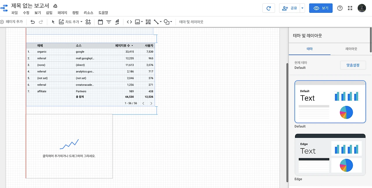Click the 33,415 pageviews value
This screenshot has height=188, width=372.
tap(130, 52)
